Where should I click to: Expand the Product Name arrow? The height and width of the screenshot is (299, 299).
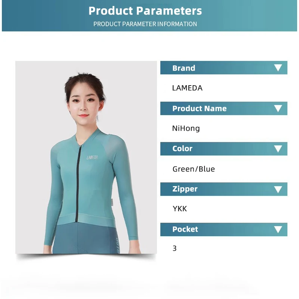coord(278,108)
